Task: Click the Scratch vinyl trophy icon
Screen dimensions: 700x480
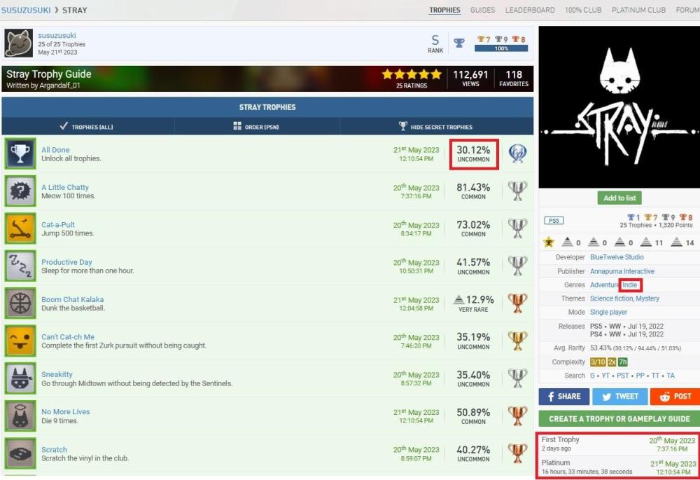Action: point(20,453)
